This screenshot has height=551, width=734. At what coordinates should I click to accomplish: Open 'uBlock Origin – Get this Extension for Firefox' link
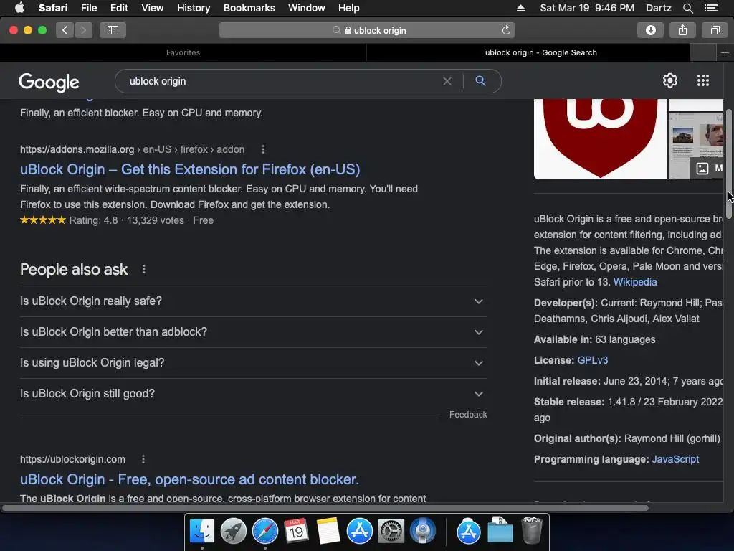point(190,169)
